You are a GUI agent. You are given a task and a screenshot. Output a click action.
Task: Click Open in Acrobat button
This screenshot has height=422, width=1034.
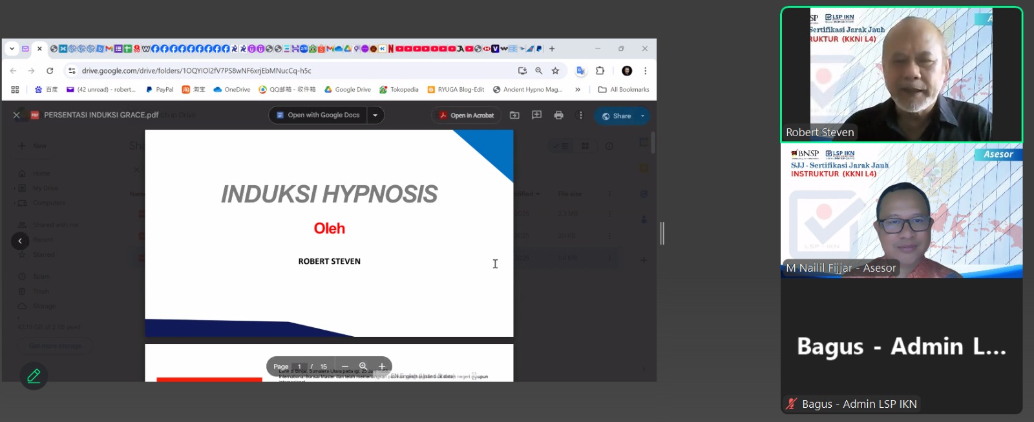(x=467, y=115)
